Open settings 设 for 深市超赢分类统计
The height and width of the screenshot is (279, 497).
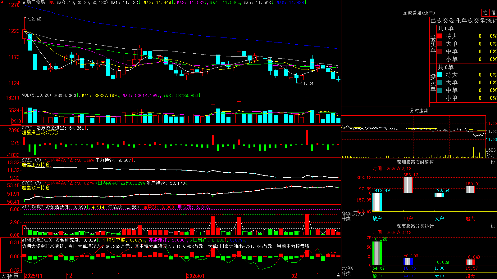pos(493,226)
